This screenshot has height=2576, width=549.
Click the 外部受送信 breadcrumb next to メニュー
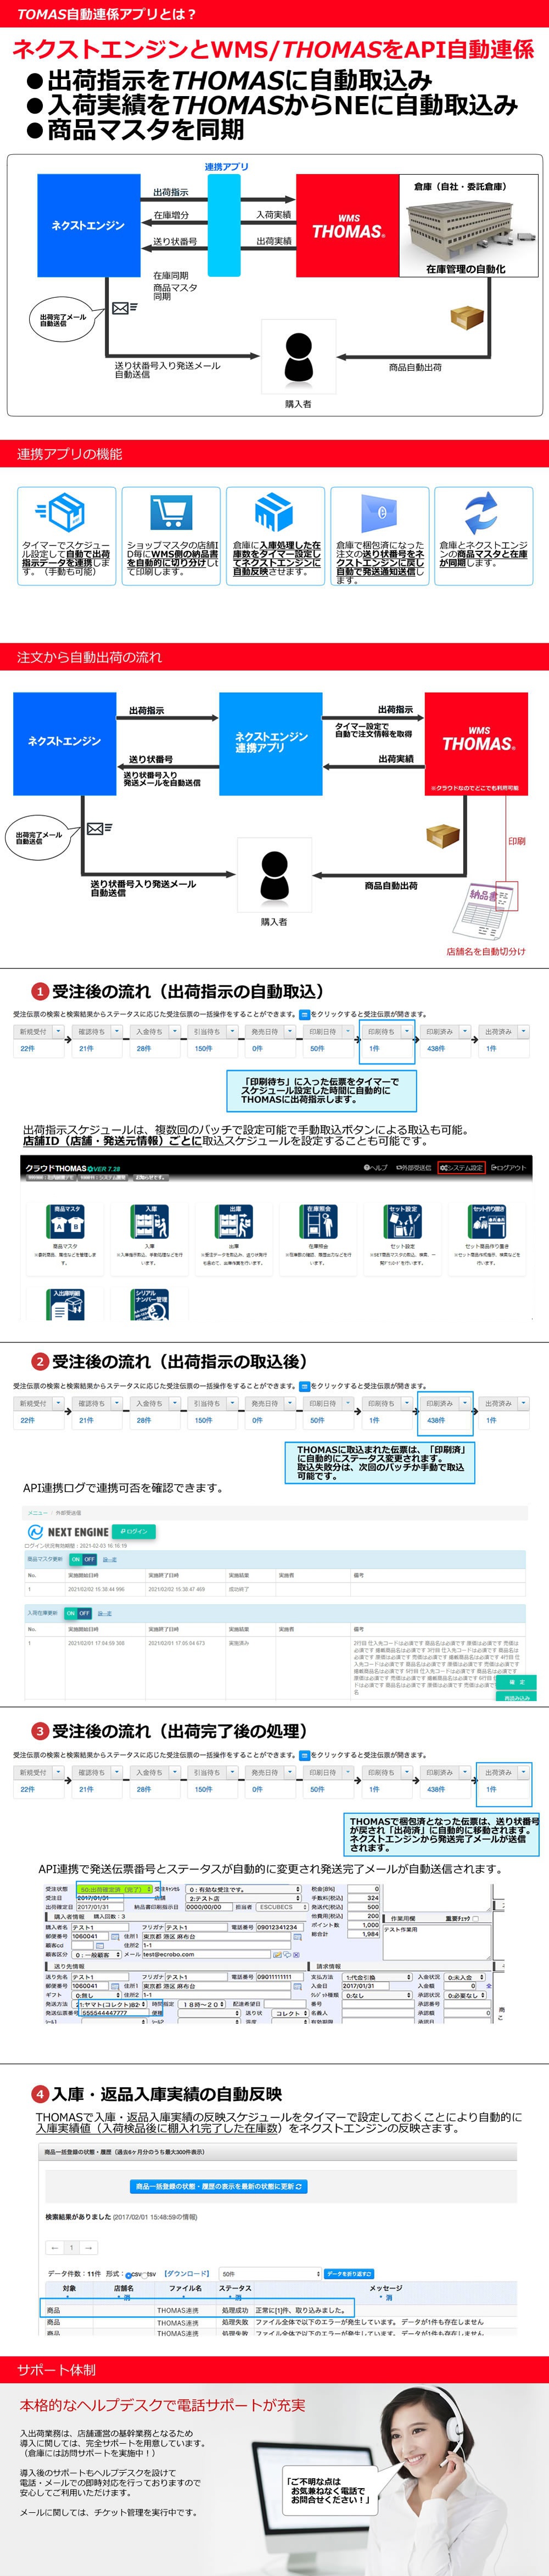click(69, 1512)
